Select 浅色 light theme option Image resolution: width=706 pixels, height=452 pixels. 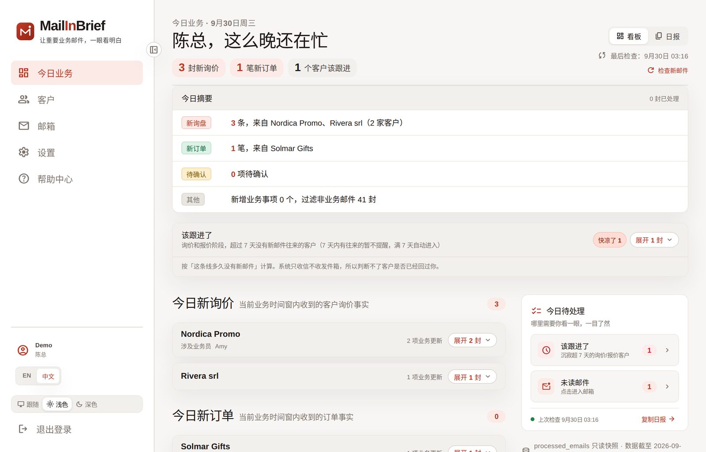tap(57, 404)
